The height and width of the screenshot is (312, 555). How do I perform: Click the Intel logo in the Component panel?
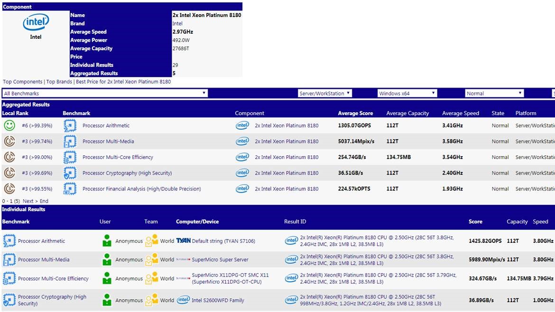(x=36, y=22)
